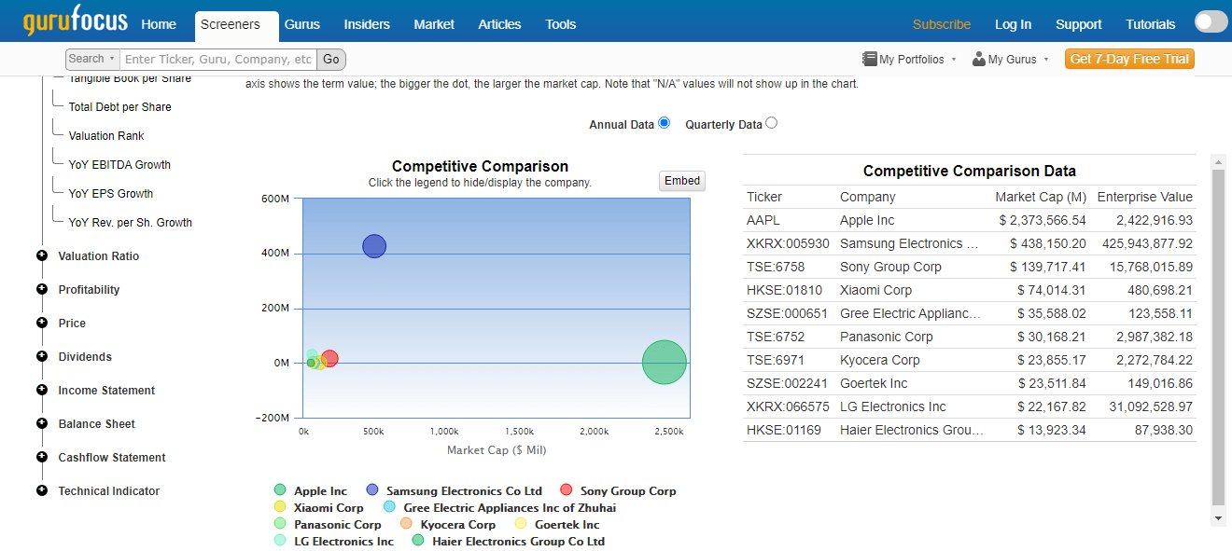1232x551 pixels.
Task: Open the Search type dropdown
Action: coord(91,60)
